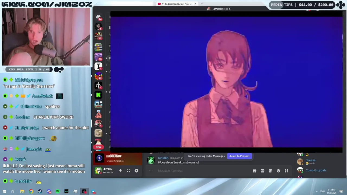Viewport: 347px width, 195px height.
Task: Select member cheese in member list
Action: (x=310, y=160)
